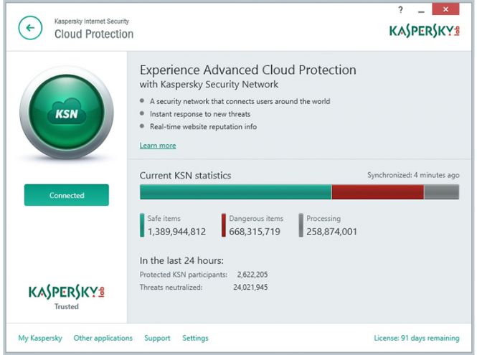
Task: Select Safe items count 1,389,944,812
Action: click(x=176, y=232)
